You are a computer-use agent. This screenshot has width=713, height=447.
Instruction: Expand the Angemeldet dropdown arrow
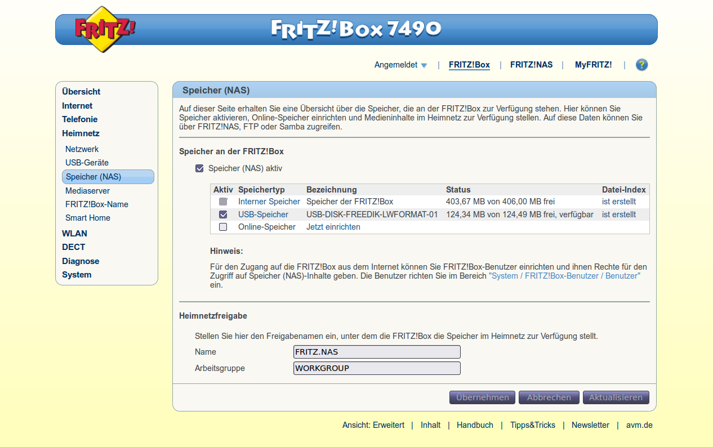[x=424, y=65]
